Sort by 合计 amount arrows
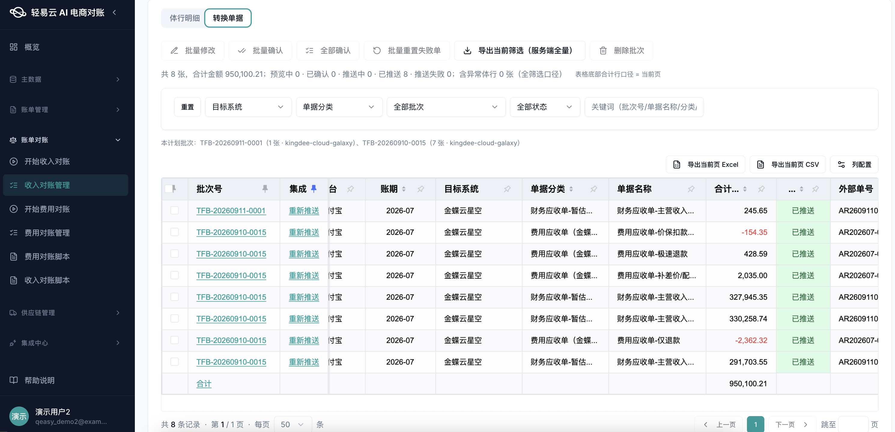Viewport: 895px width, 432px height. (745, 189)
